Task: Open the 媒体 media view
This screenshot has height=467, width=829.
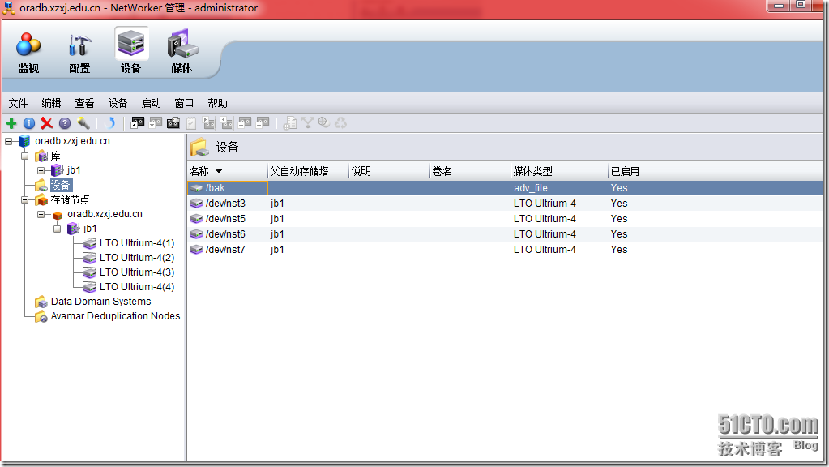Action: (182, 53)
